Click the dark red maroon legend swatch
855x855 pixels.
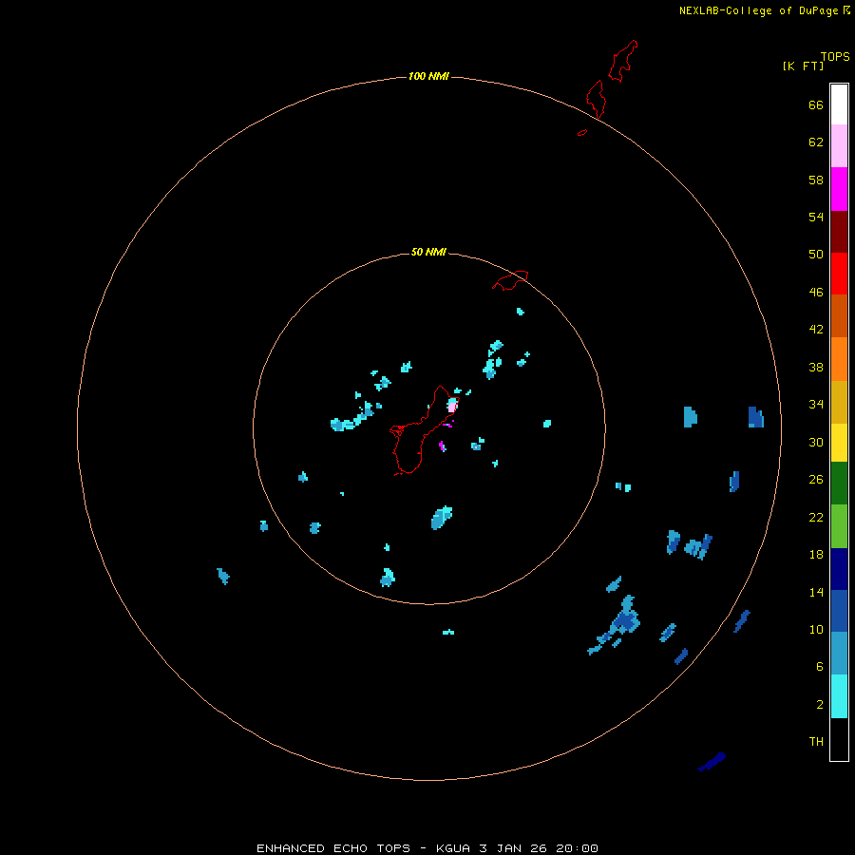pyautogui.click(x=839, y=232)
